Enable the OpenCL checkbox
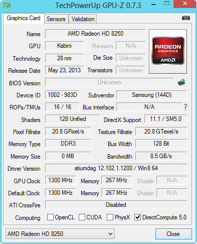The image size is (197, 244). click(x=50, y=217)
